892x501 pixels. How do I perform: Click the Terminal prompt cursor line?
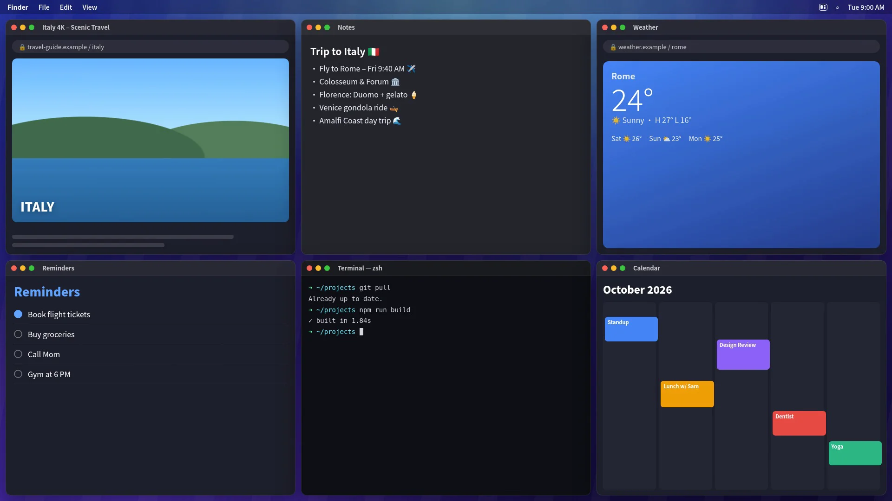click(336, 332)
